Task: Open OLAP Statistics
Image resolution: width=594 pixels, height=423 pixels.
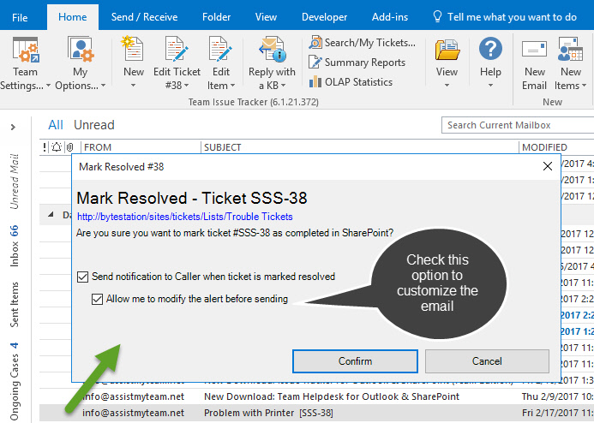Action: click(x=351, y=82)
